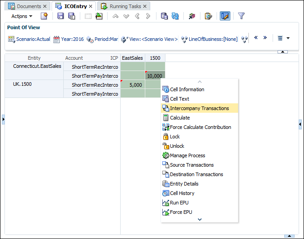The width and height of the screenshot is (304, 239).
Task: Click the Left chevron toolbar arrow
Action: coord(137,16)
